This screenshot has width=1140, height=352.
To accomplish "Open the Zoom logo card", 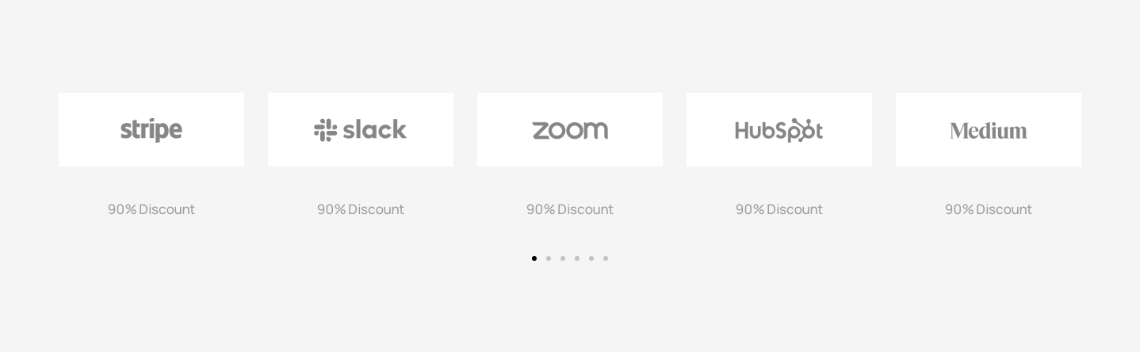I will point(570,130).
